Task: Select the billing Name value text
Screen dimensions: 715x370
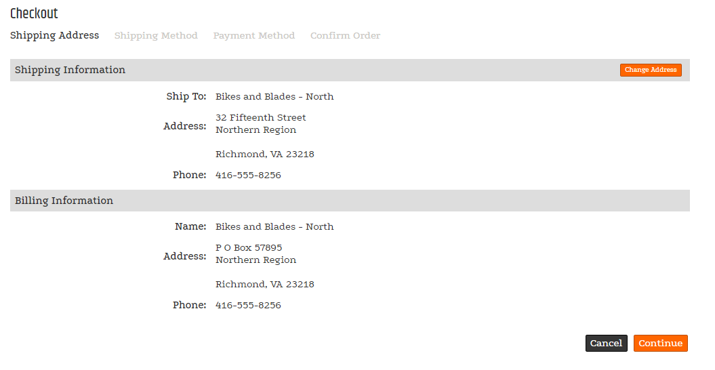Action: (x=274, y=227)
